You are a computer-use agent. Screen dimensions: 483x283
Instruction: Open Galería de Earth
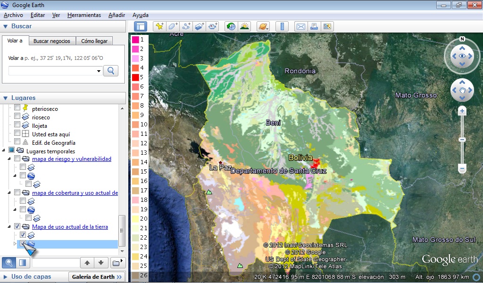point(96,277)
